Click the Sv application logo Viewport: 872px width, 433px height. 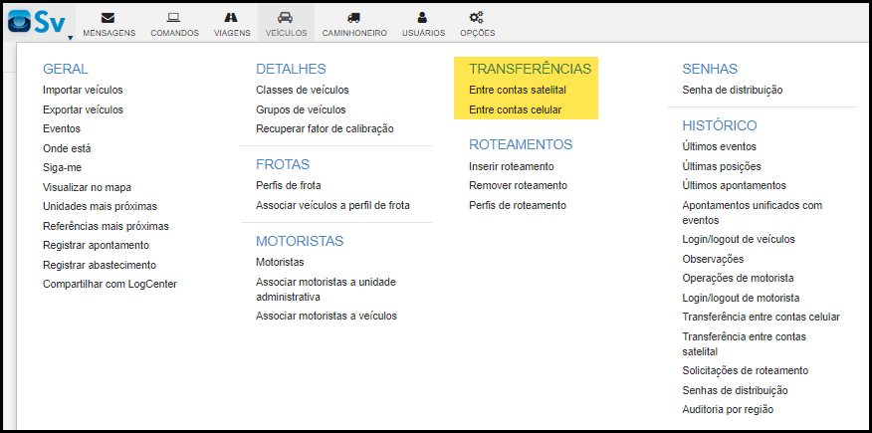(38, 21)
